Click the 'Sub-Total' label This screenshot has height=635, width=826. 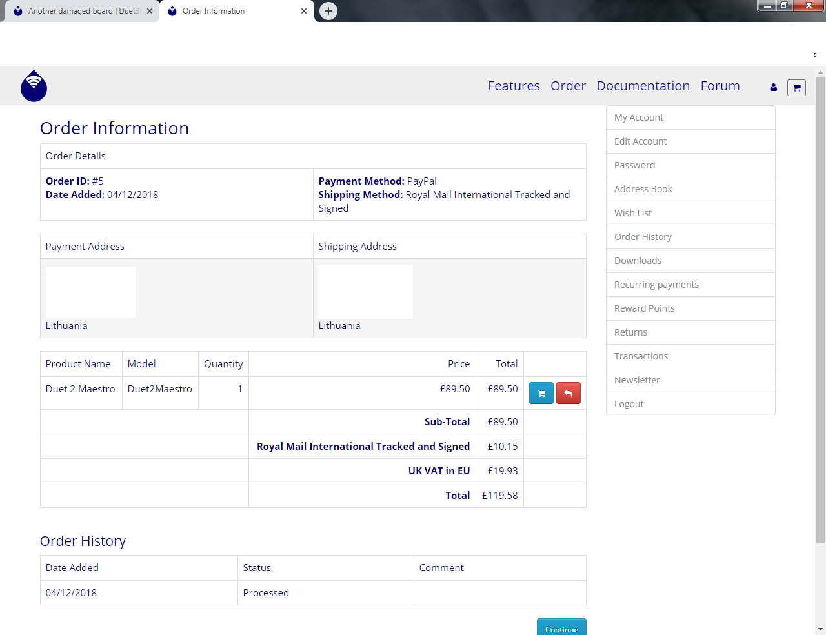click(x=447, y=422)
